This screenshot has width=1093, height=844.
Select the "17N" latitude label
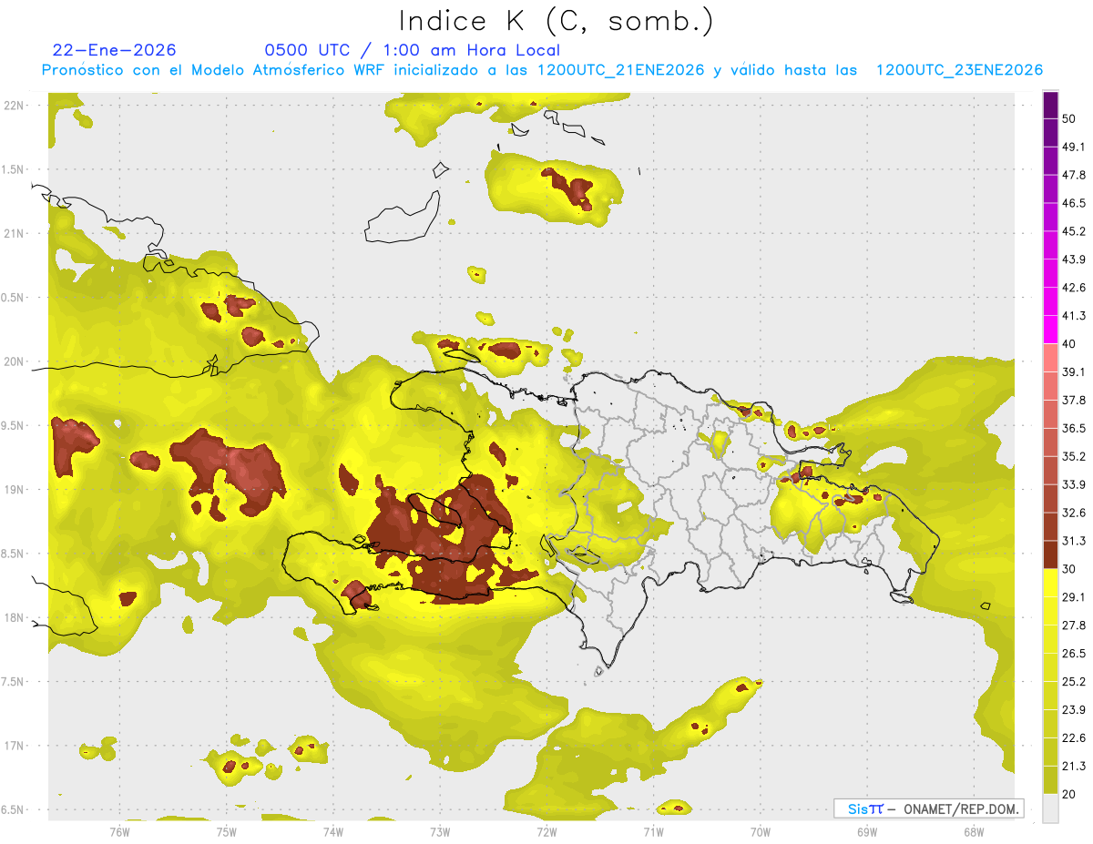point(15,746)
